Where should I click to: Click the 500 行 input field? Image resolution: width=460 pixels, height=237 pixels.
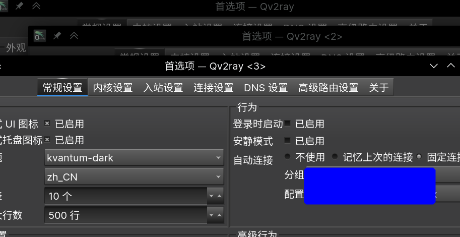126,215
